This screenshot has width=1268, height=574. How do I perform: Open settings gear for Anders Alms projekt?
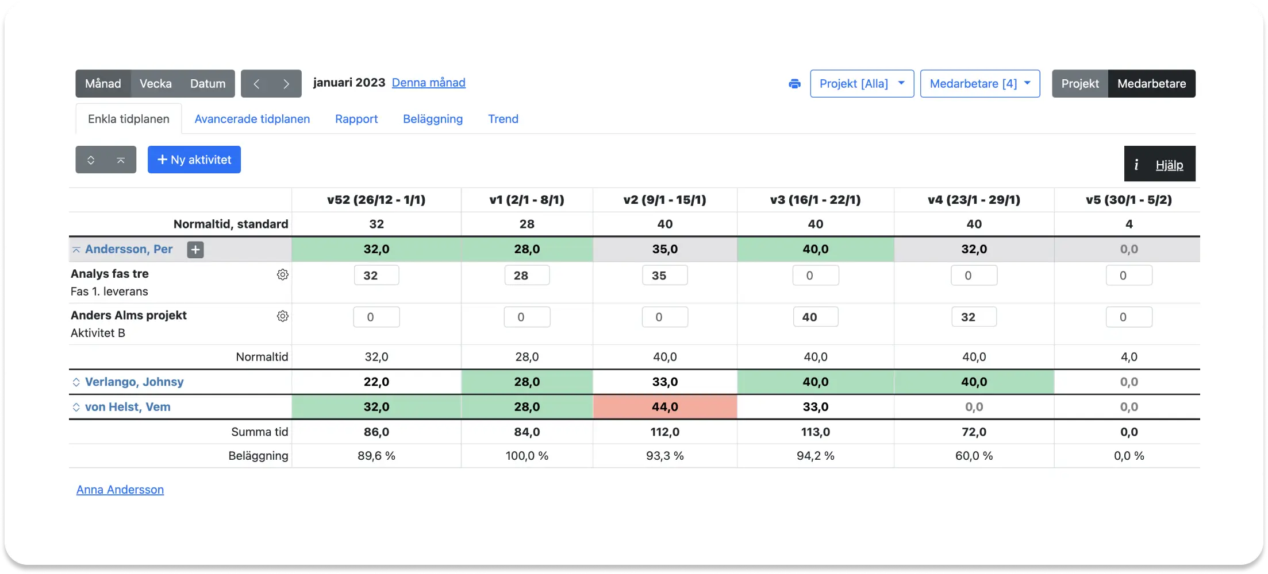(282, 316)
